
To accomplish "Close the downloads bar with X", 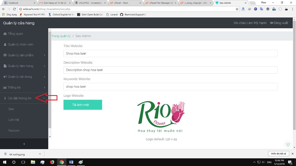I will (x=293, y=154).
